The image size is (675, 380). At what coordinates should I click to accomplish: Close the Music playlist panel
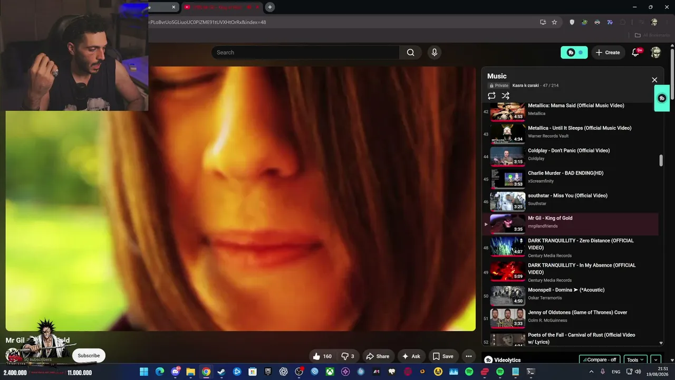pos(654,80)
